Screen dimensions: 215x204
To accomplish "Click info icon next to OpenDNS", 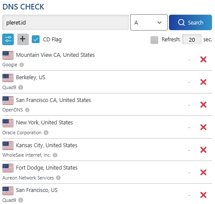I will click(x=27, y=110).
